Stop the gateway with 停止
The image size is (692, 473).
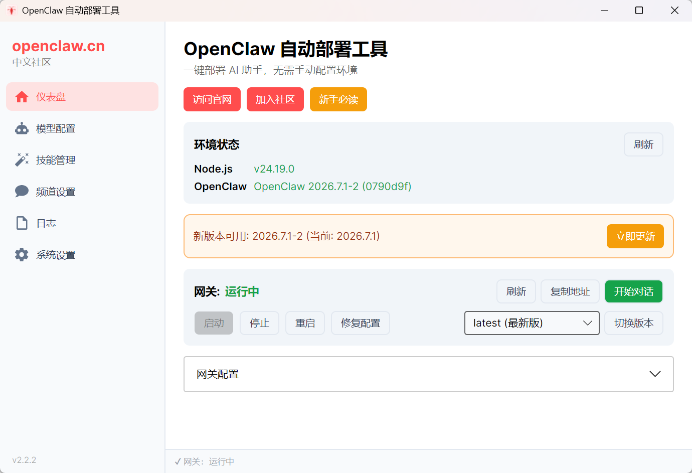click(260, 323)
